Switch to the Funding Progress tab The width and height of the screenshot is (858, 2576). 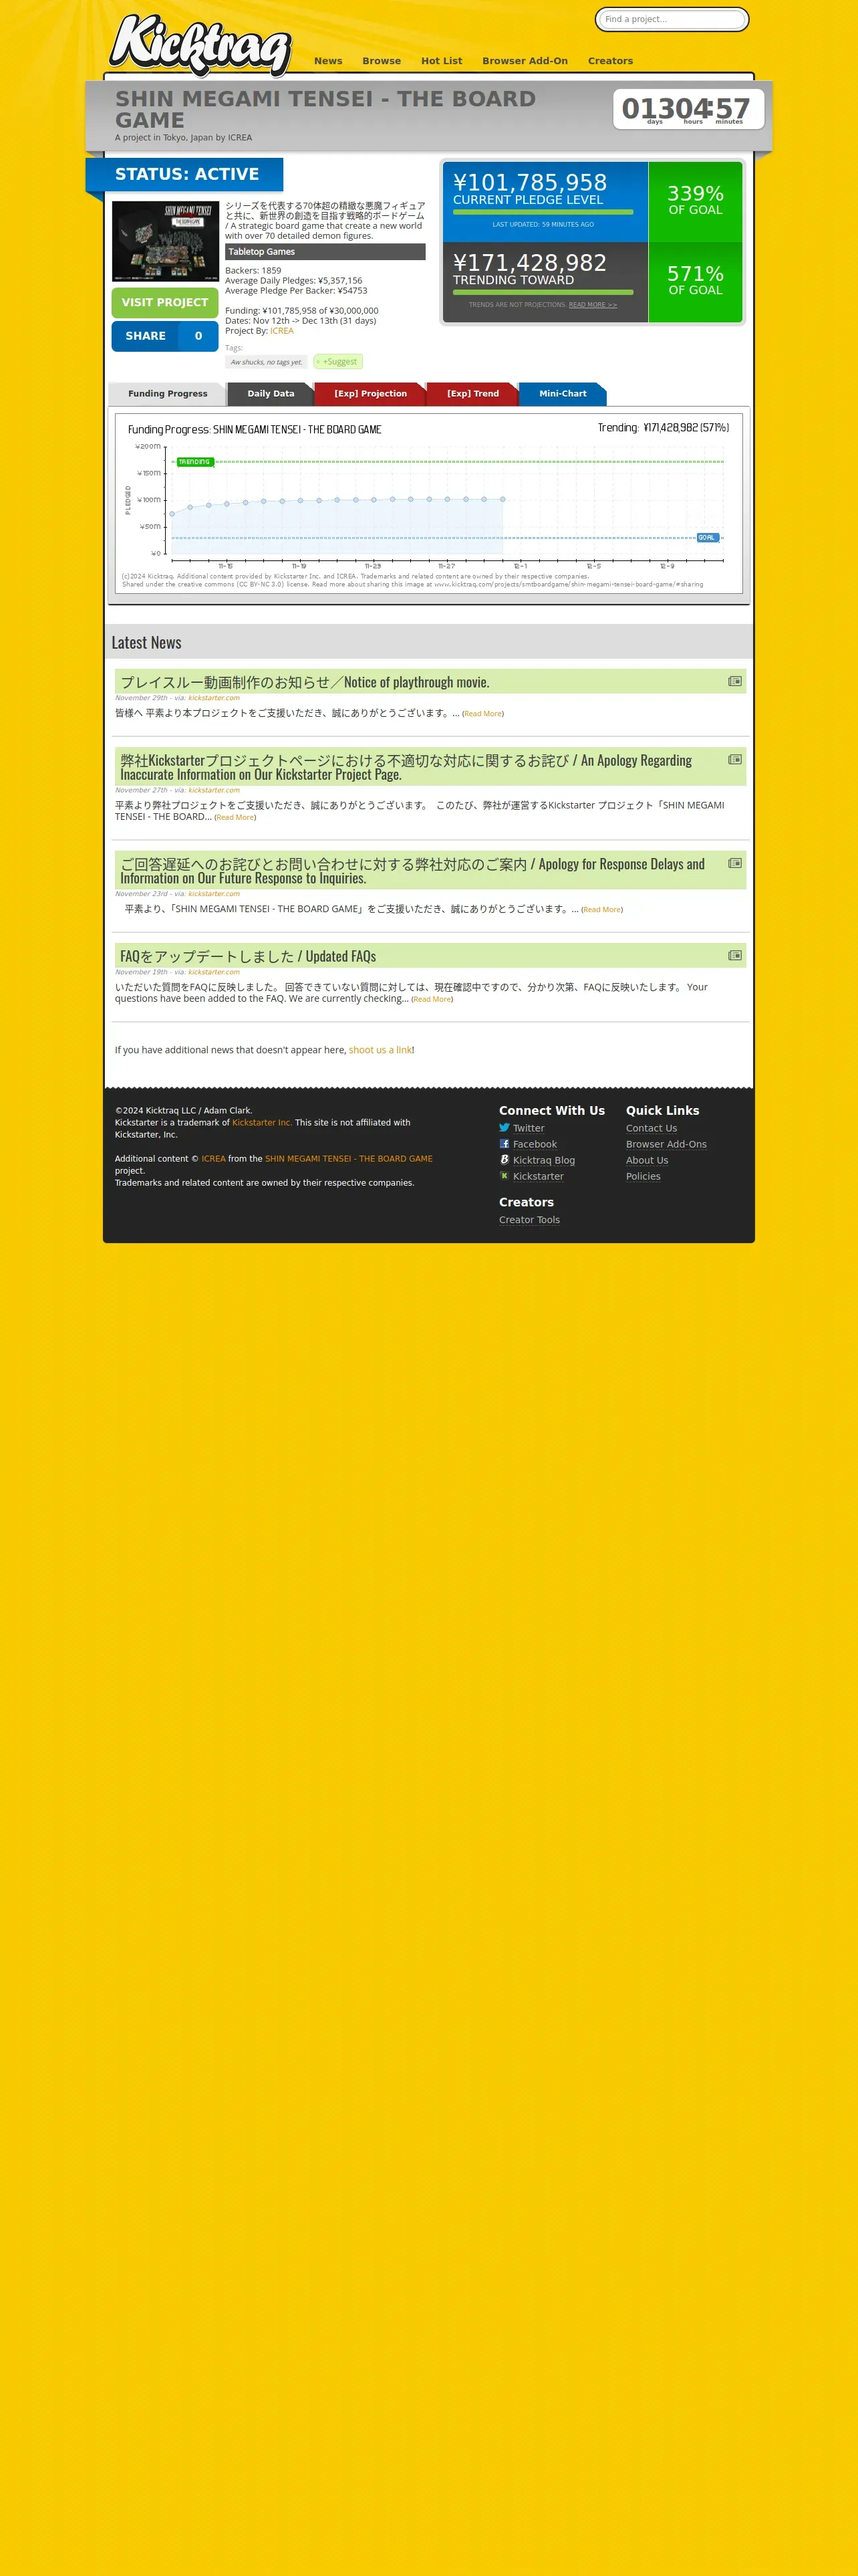pyautogui.click(x=167, y=394)
